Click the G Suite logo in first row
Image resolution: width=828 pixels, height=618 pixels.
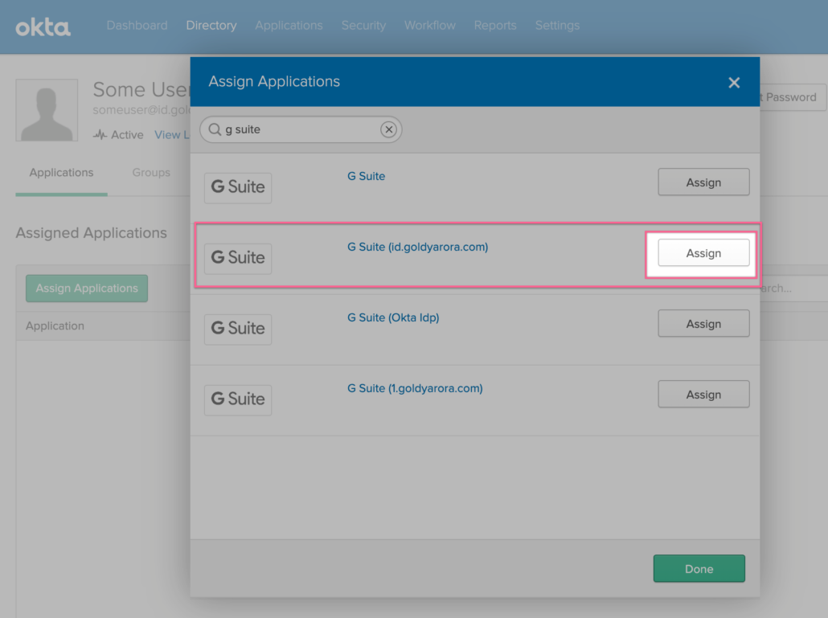(238, 187)
